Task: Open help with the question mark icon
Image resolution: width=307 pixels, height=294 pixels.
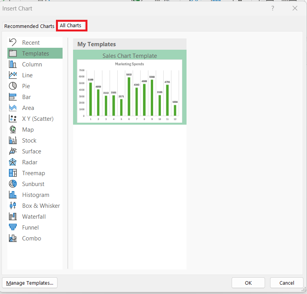Action: point(273,8)
